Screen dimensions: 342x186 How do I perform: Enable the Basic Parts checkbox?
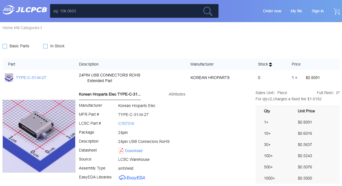5,46
